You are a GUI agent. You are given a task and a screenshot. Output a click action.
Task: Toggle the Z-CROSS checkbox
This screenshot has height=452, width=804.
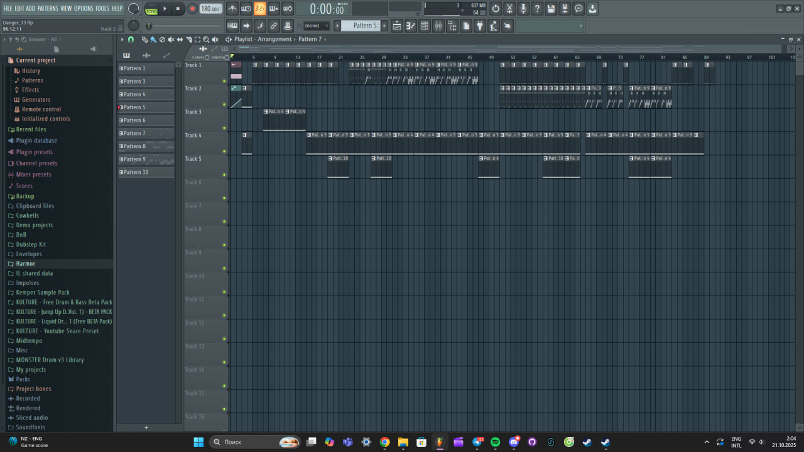pyautogui.click(x=208, y=58)
